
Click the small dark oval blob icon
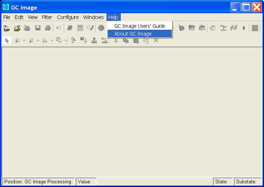click(x=244, y=28)
